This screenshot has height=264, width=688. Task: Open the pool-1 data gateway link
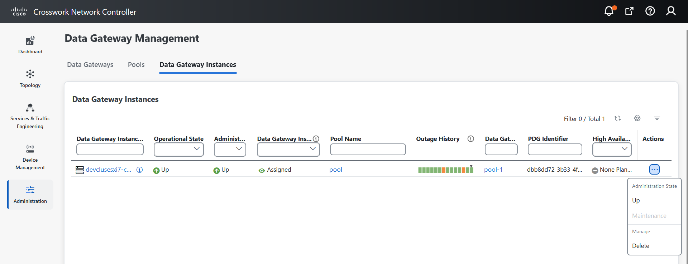[x=493, y=170]
